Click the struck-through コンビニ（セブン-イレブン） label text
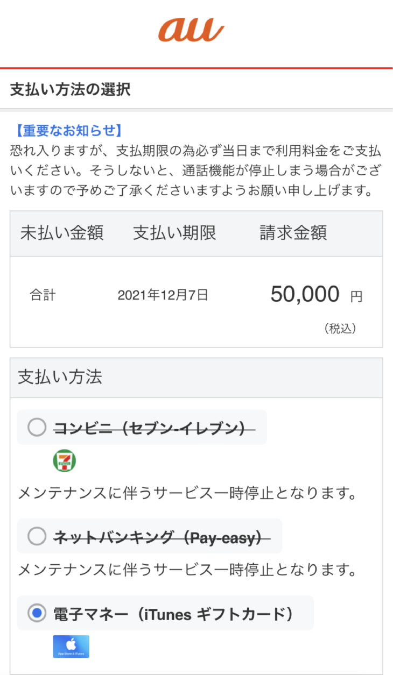This screenshot has width=393, height=675. (x=154, y=428)
